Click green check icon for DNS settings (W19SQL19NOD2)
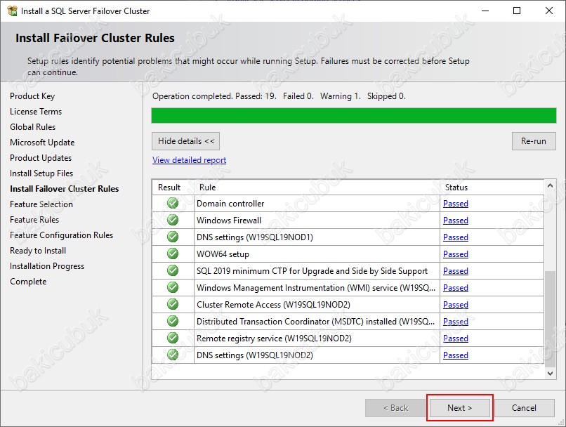 click(173, 355)
